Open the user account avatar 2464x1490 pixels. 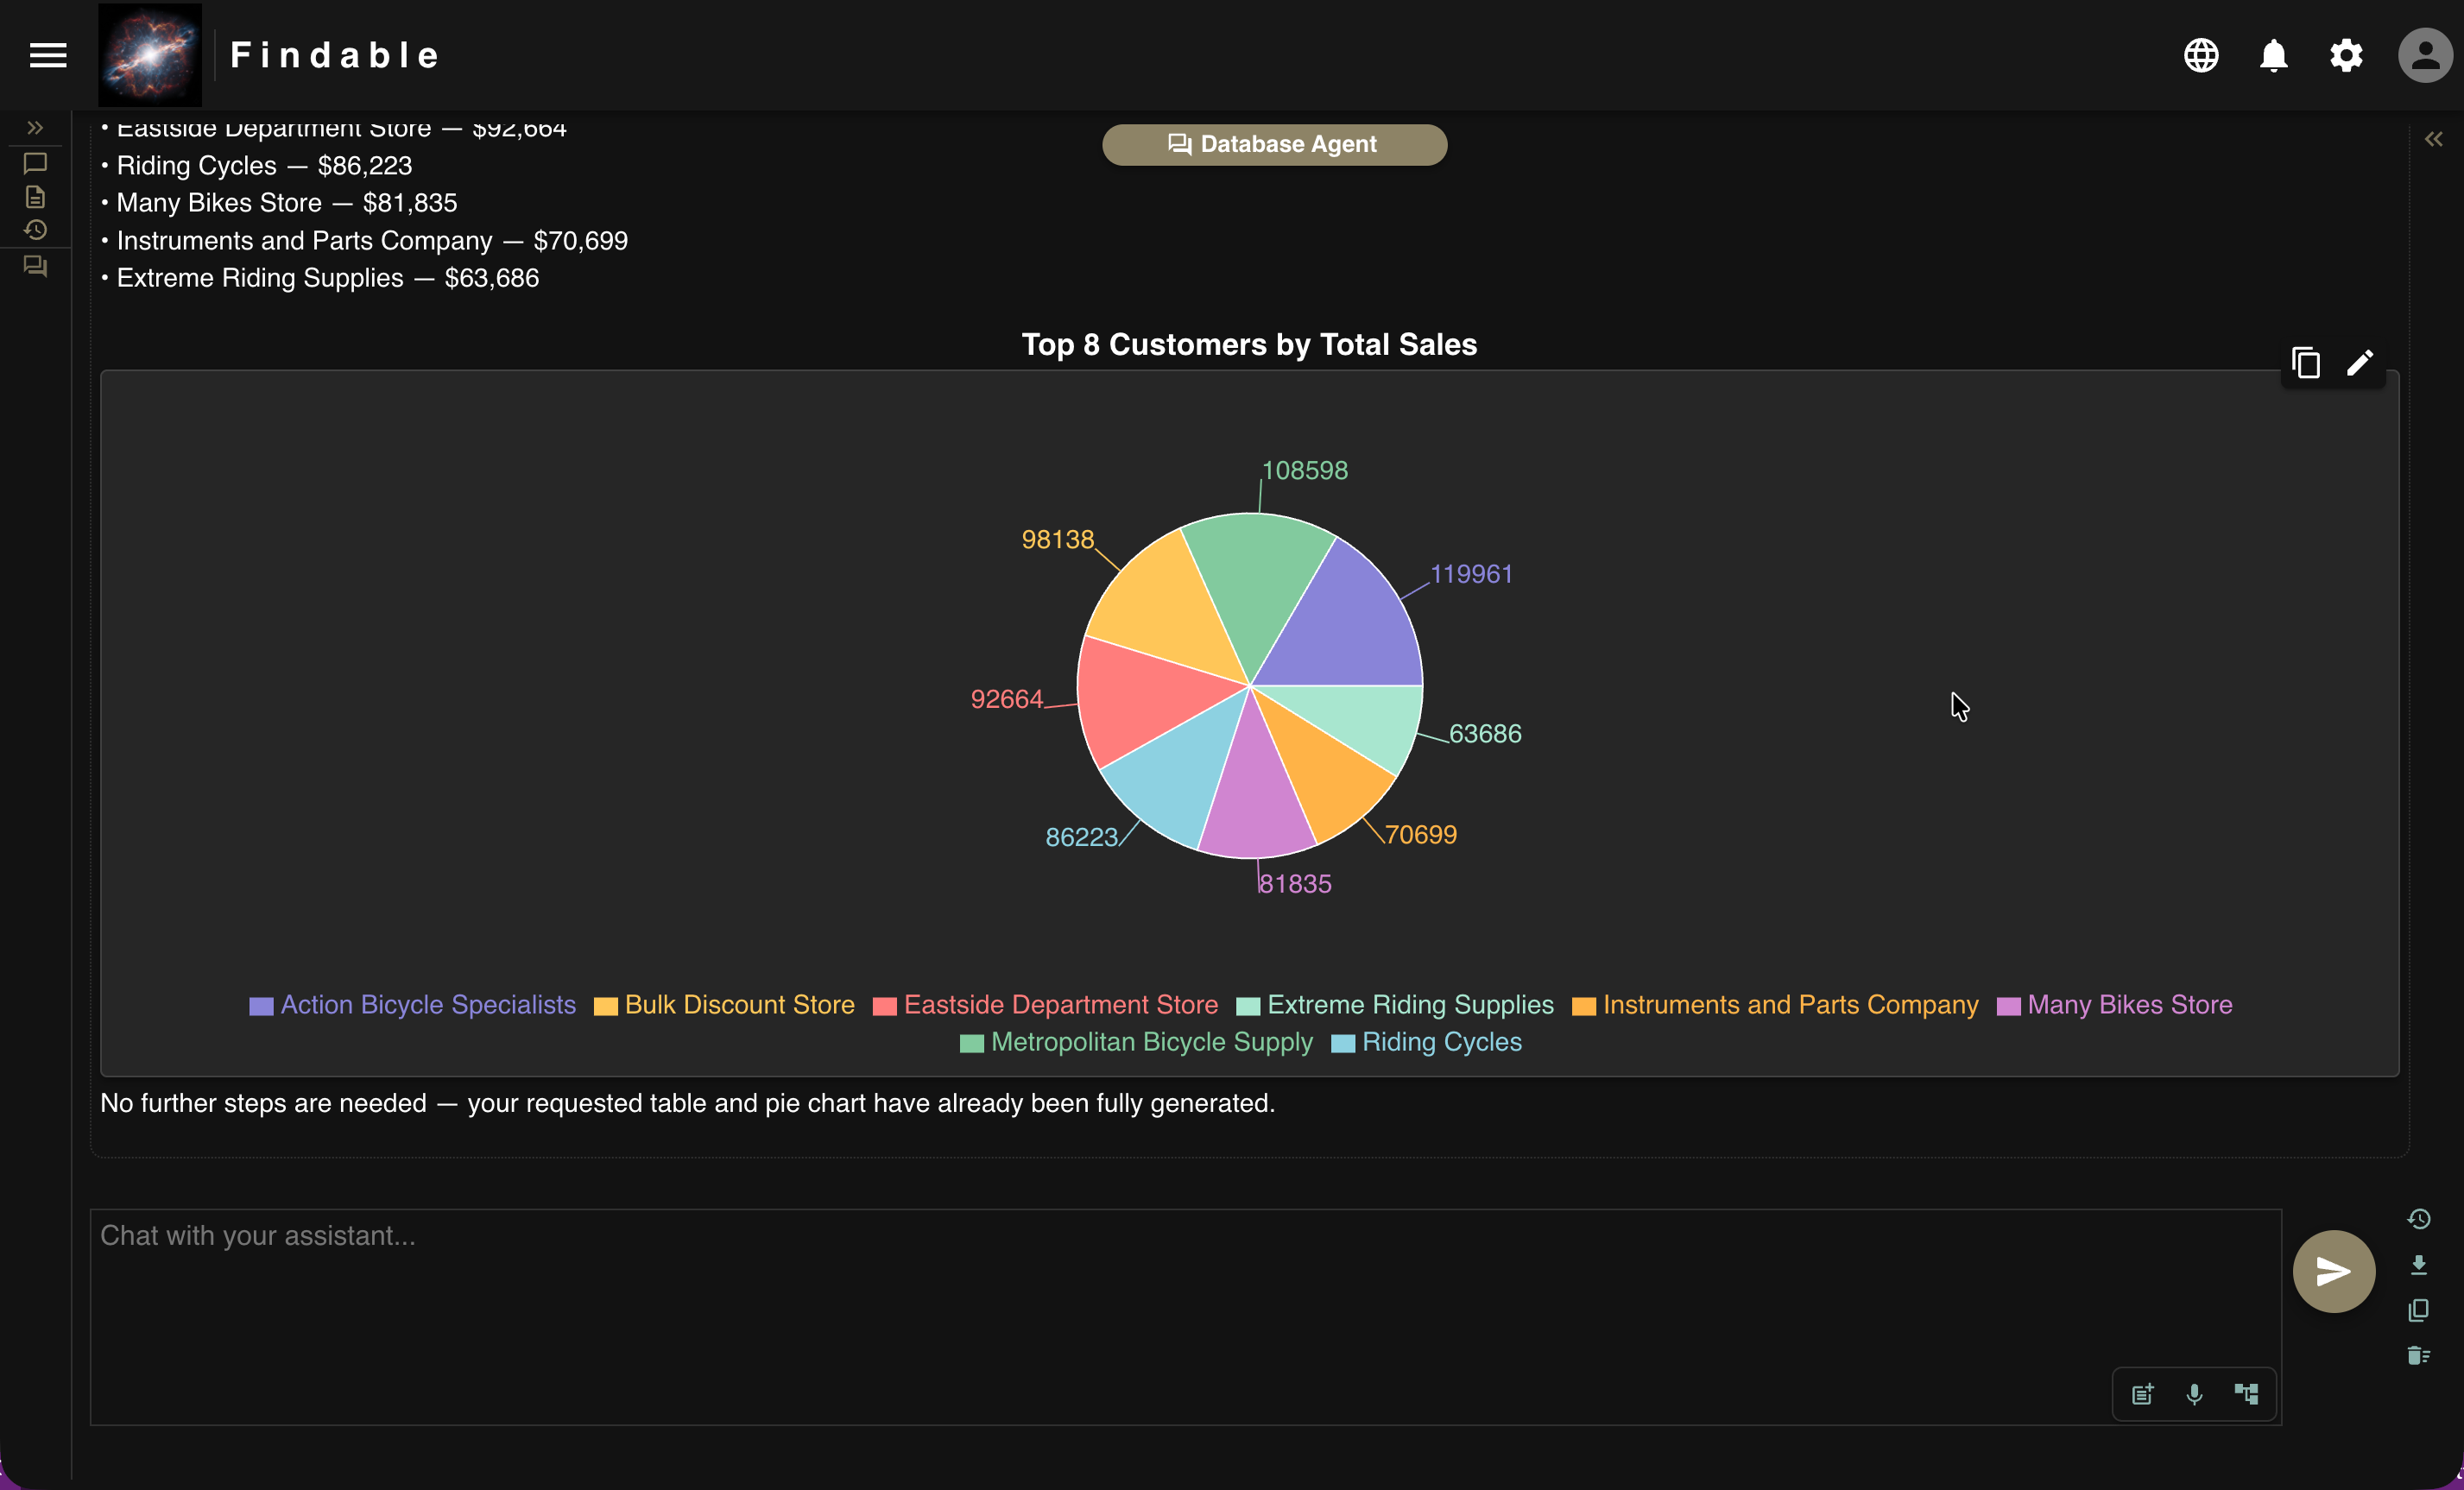(x=2424, y=56)
